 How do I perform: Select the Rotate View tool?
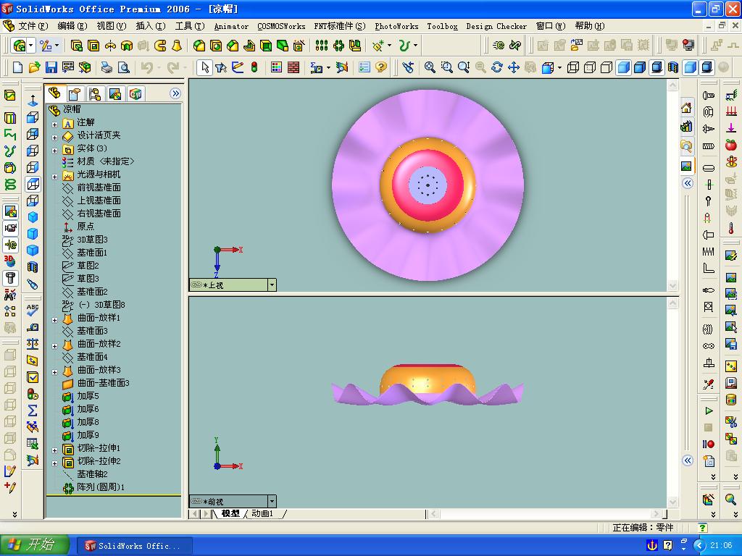pyautogui.click(x=497, y=67)
